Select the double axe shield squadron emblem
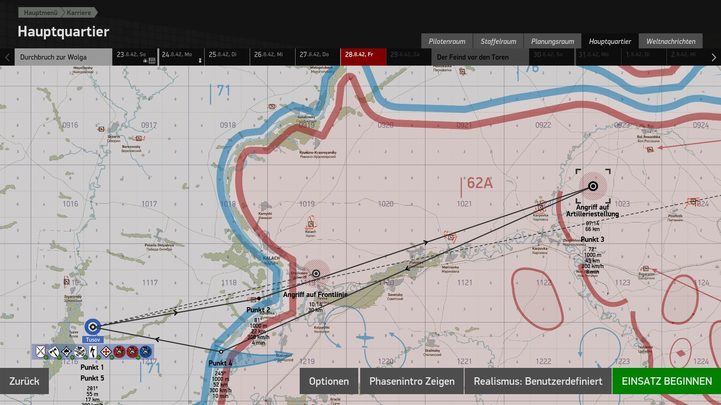The height and width of the screenshot is (405, 721). click(53, 352)
